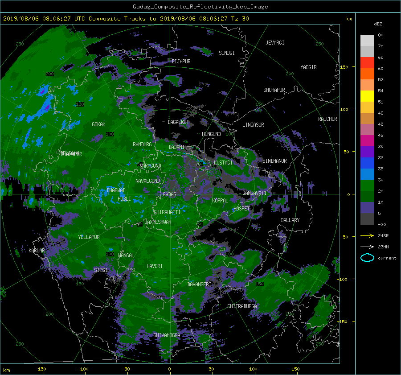Click the SINDGI city label
This screenshot has width=401, height=375.
(227, 53)
